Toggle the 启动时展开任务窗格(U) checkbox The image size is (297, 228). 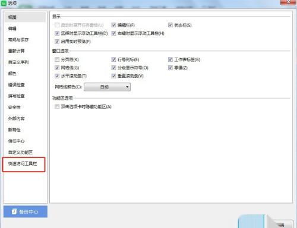coord(57,25)
